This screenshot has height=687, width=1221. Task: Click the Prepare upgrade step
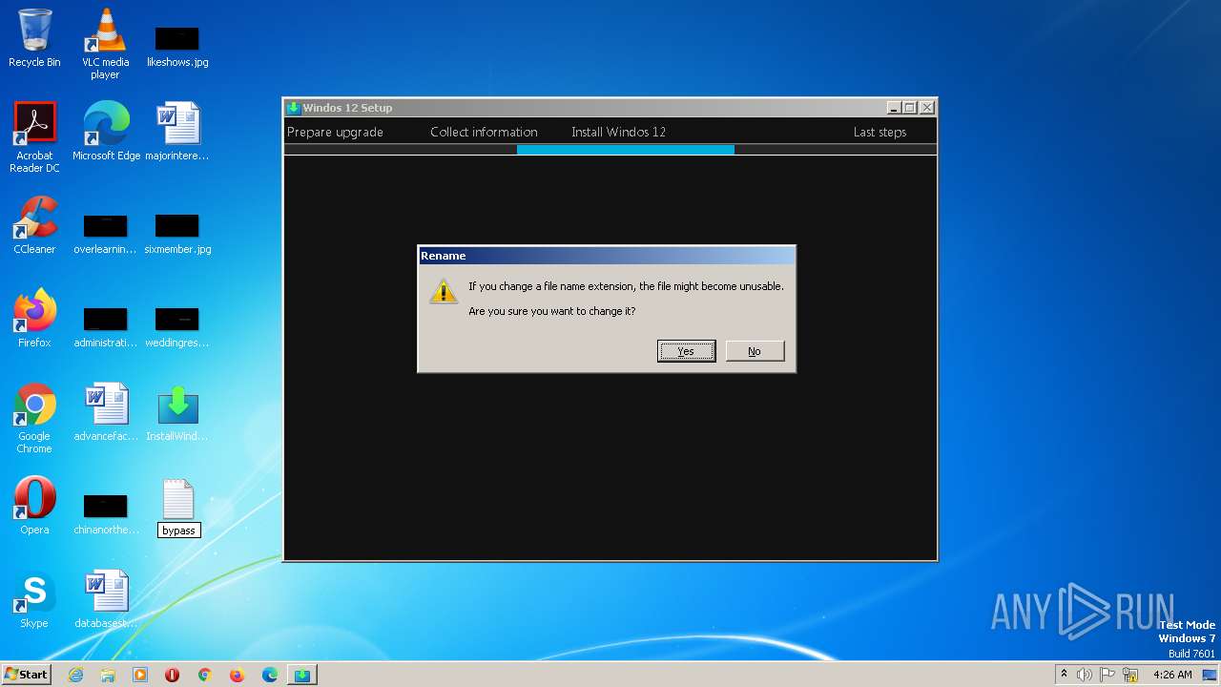(x=335, y=132)
